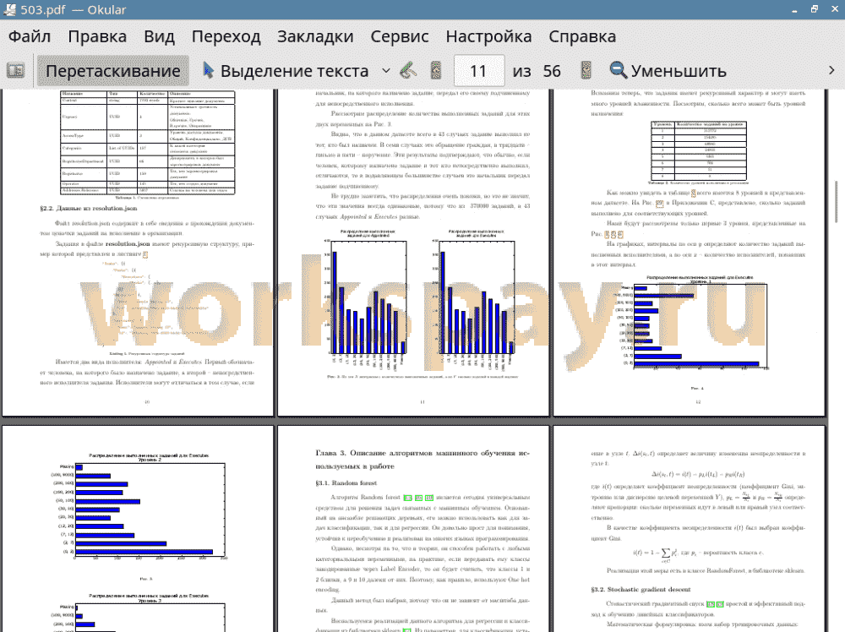The height and width of the screenshot is (632, 845).
Task: Open the Настройка menu
Action: tap(488, 36)
